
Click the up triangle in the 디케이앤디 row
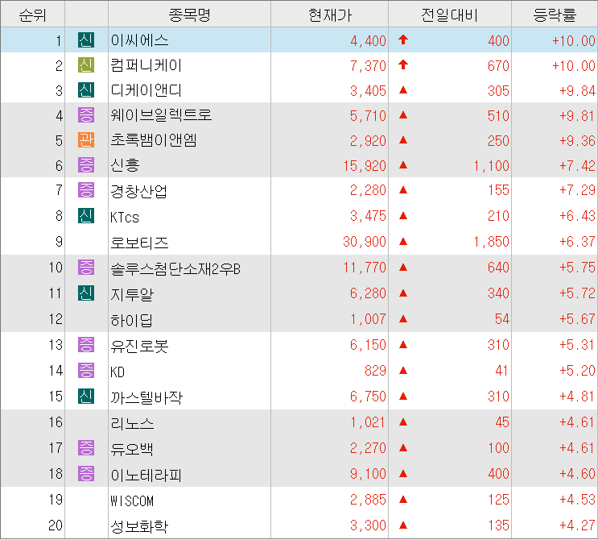click(403, 90)
